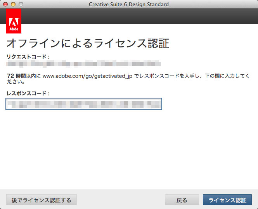Viewport: 258px width, 209px height.
Task: Click the Creative Suite 6 Design Standard title
Action: tap(129, 4)
